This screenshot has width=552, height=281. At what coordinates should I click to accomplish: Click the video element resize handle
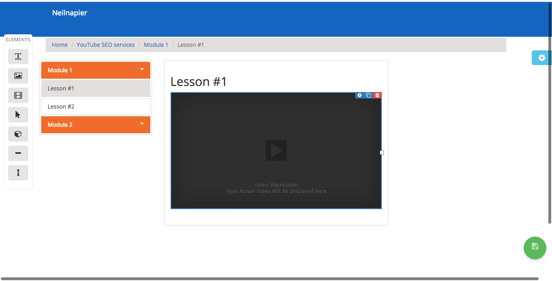click(x=382, y=153)
